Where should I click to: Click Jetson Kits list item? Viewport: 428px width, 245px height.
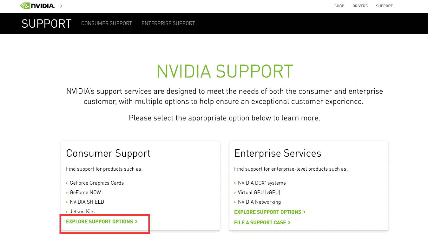click(x=82, y=212)
